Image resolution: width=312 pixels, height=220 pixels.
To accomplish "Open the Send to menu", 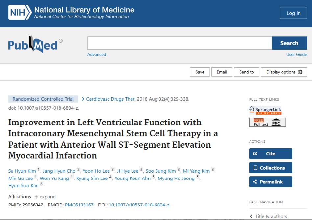I will (247, 72).
